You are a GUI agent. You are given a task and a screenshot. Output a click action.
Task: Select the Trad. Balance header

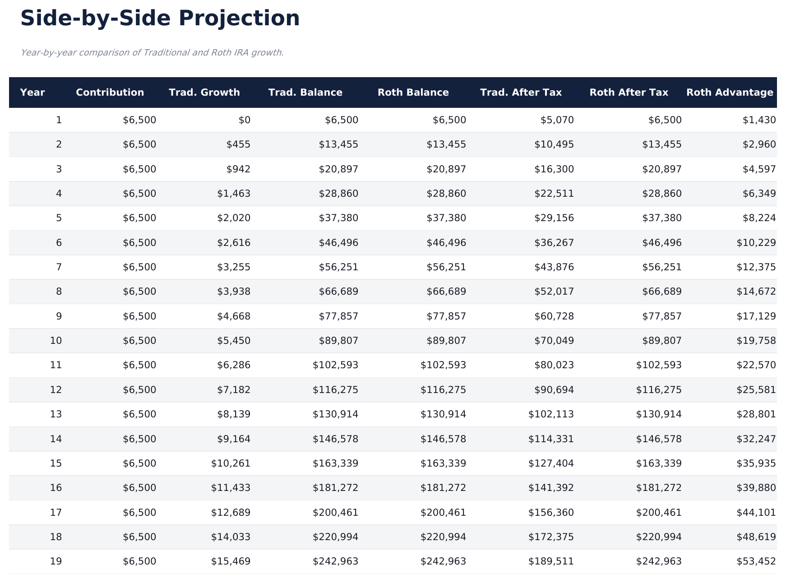(x=305, y=93)
